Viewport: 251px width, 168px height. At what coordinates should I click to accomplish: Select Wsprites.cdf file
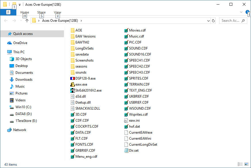tap(136, 114)
